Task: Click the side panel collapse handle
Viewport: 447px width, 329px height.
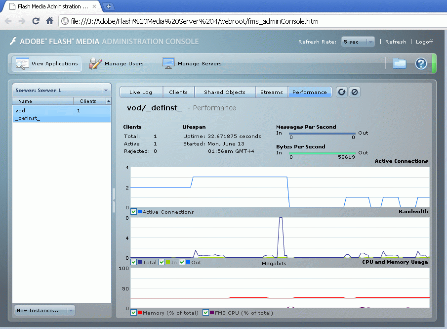Action: click(x=114, y=200)
